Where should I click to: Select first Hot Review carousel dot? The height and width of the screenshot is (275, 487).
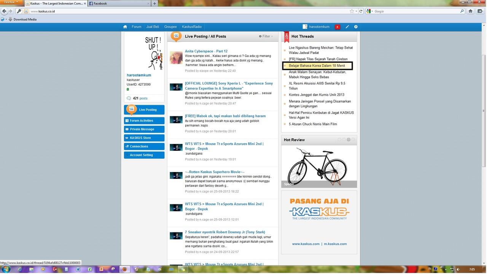tap(339, 140)
